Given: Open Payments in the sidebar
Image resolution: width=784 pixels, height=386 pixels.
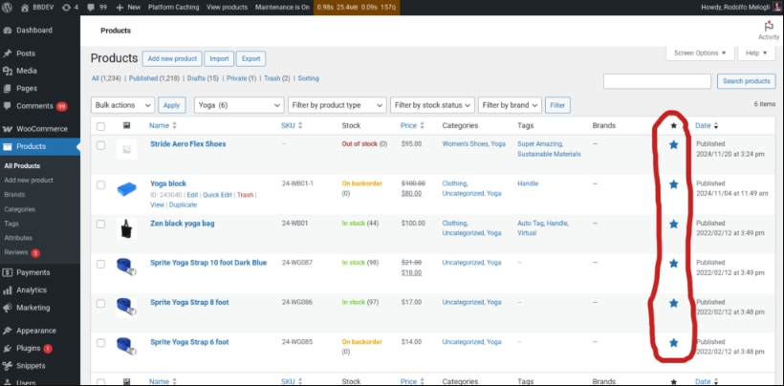Looking at the screenshot, I should 33,272.
